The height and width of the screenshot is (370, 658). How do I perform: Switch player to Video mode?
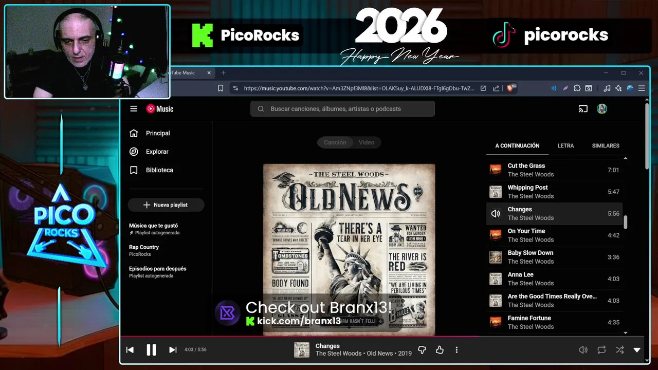point(367,142)
